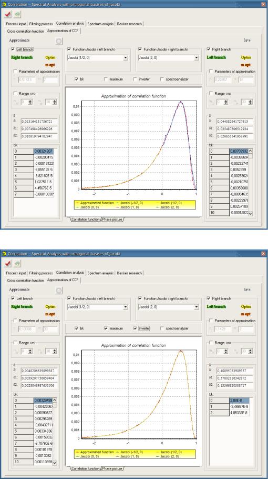Select bk cell -8,85512E-5 in upper window
Image resolution: width=268 pixels, height=479 pixels.
[x=44, y=169]
